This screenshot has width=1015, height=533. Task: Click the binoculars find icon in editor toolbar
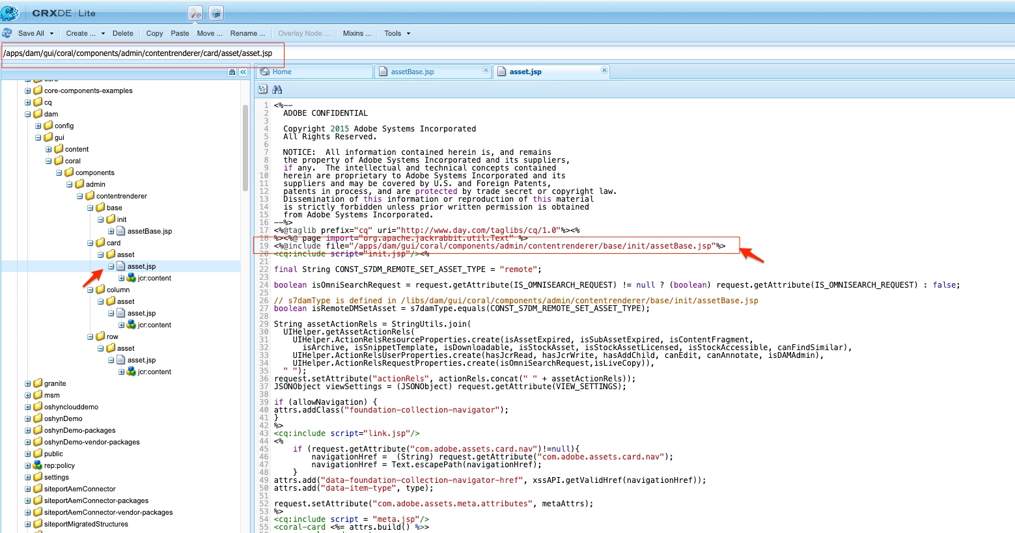click(x=277, y=89)
